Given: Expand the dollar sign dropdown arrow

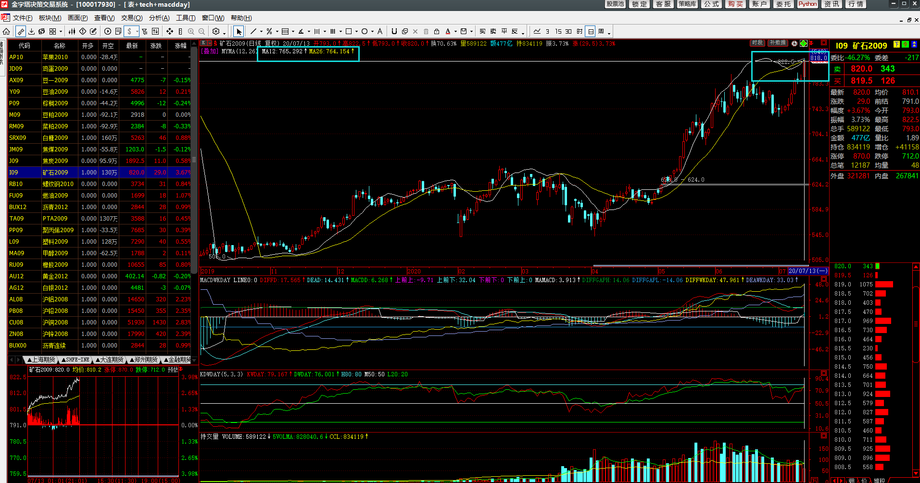Looking at the screenshot, I should click(x=138, y=32).
